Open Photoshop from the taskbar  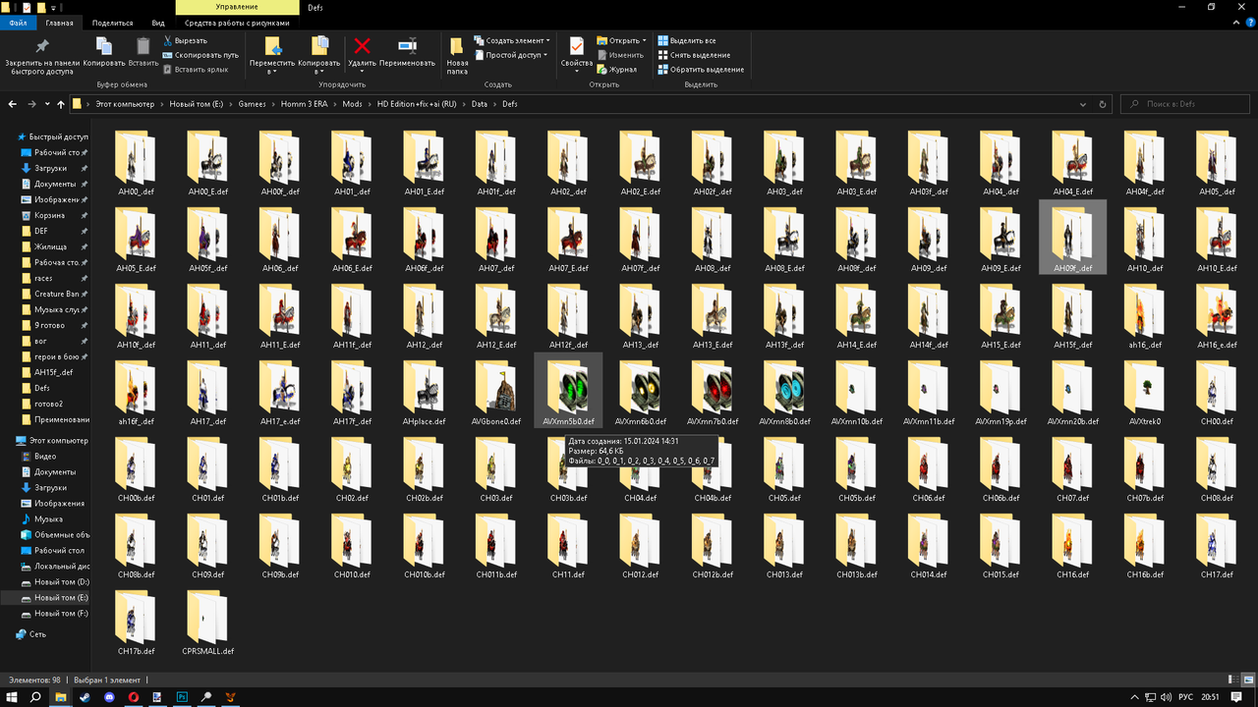(x=182, y=697)
